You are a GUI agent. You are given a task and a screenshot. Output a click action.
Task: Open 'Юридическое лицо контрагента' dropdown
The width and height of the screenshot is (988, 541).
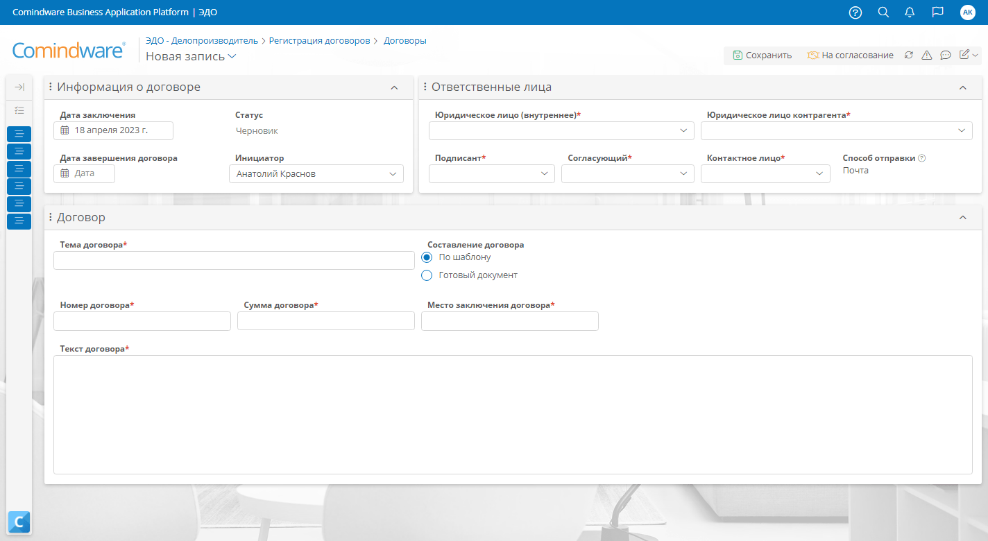[836, 130]
